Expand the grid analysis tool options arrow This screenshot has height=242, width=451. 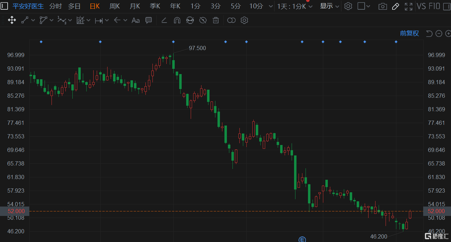[x=88, y=20]
